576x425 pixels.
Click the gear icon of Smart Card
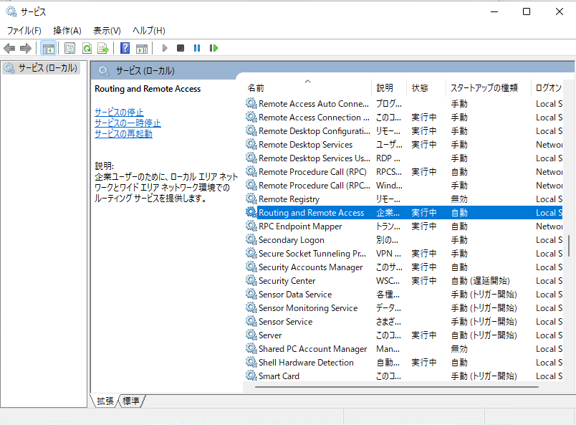coord(251,376)
